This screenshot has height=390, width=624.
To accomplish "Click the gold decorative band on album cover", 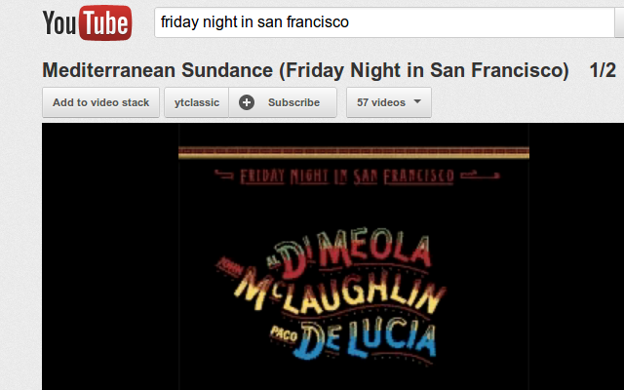I will (354, 152).
